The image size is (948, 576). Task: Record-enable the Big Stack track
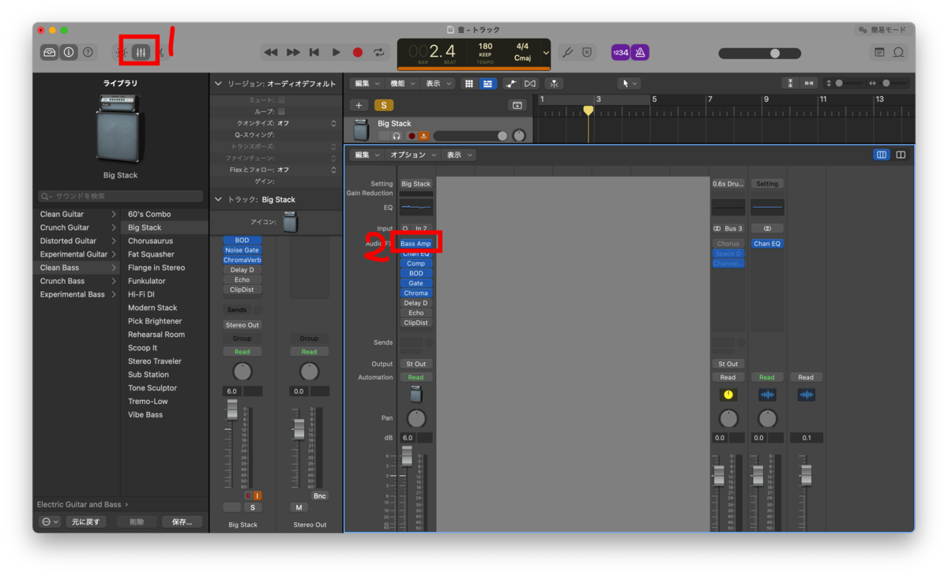tap(412, 136)
